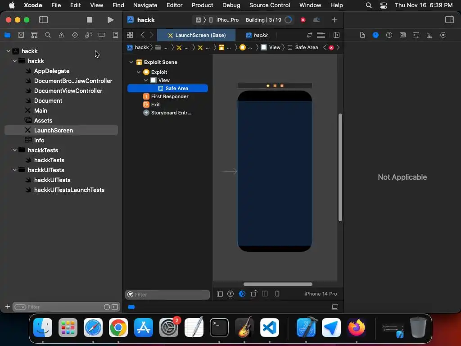Open the Source Control navigator

point(21,35)
